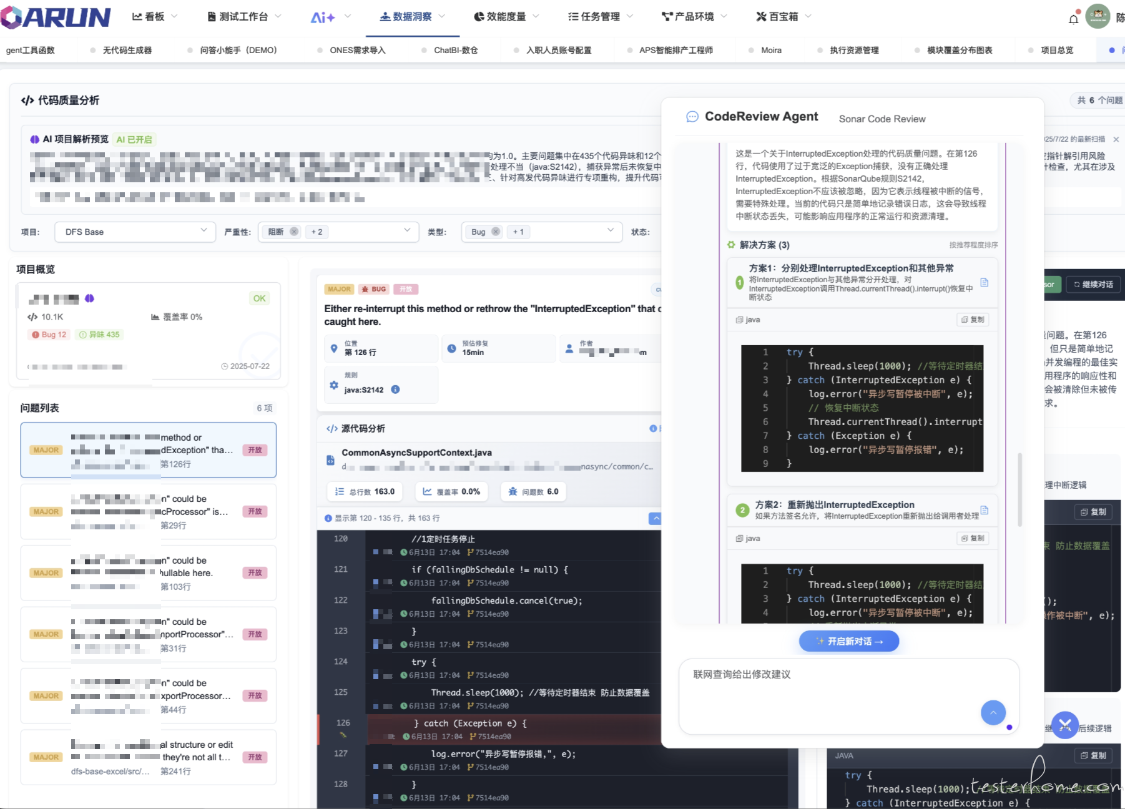Click the 联网查询给出修改建议 input field
Screen dimensions: 1125x809
tap(830, 687)
